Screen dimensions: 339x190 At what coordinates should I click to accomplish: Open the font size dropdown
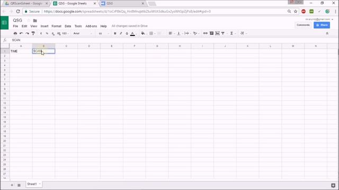click(104, 33)
